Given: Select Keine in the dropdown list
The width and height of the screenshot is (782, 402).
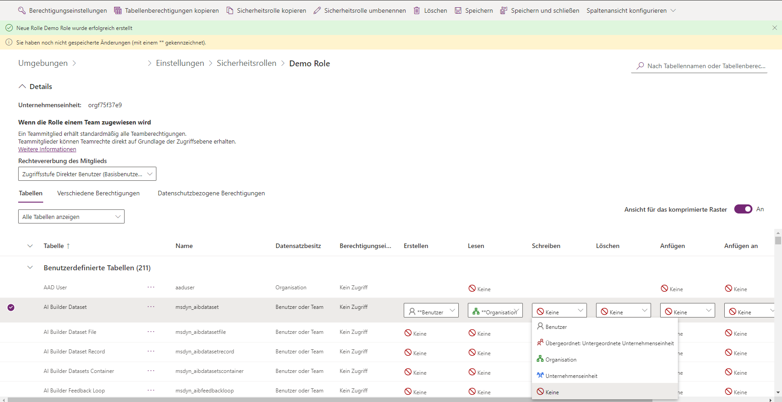Looking at the screenshot, I should [605, 392].
